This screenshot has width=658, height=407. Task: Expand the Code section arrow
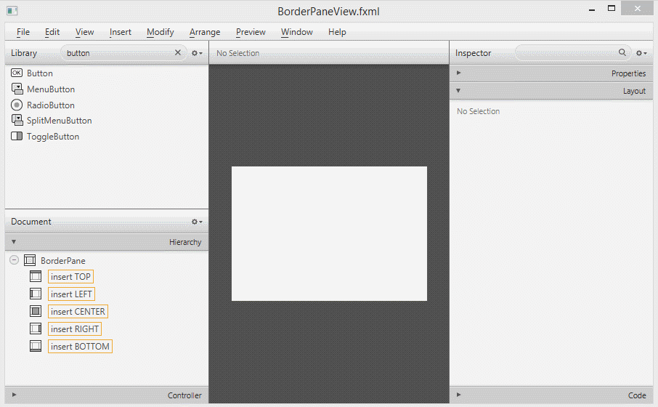coord(459,395)
